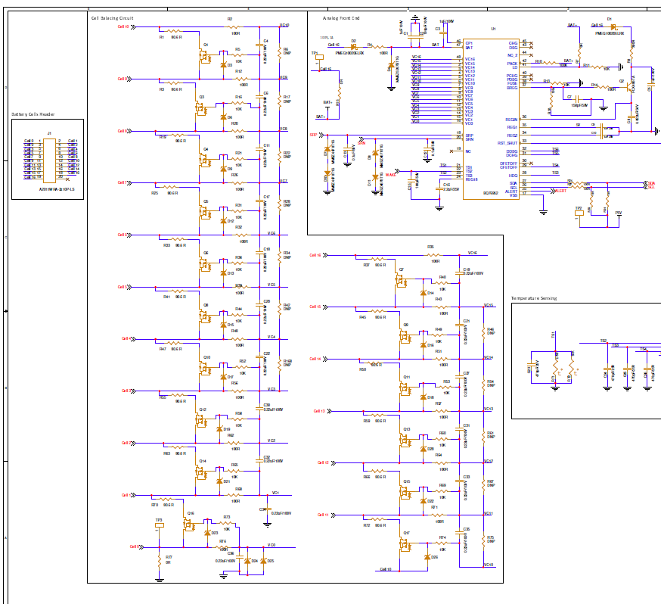Select the Q16 MOSFET symbol

click(x=189, y=525)
